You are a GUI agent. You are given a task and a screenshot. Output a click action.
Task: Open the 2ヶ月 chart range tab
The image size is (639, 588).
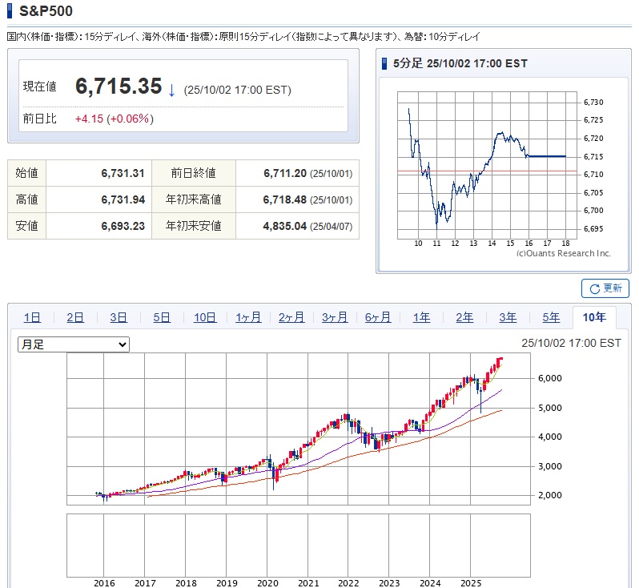291,317
